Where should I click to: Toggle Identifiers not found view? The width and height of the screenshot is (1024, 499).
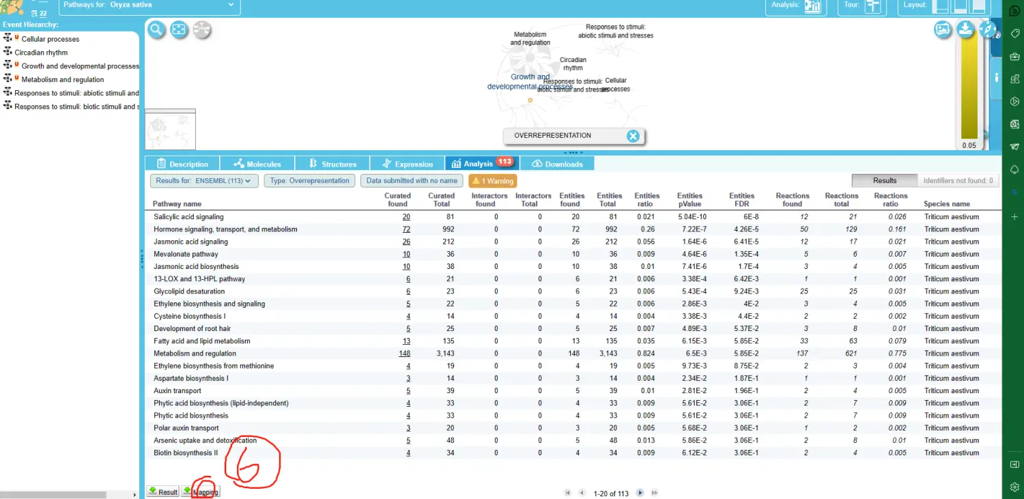[958, 181]
